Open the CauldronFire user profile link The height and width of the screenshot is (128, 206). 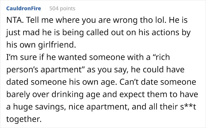[x=24, y=9]
